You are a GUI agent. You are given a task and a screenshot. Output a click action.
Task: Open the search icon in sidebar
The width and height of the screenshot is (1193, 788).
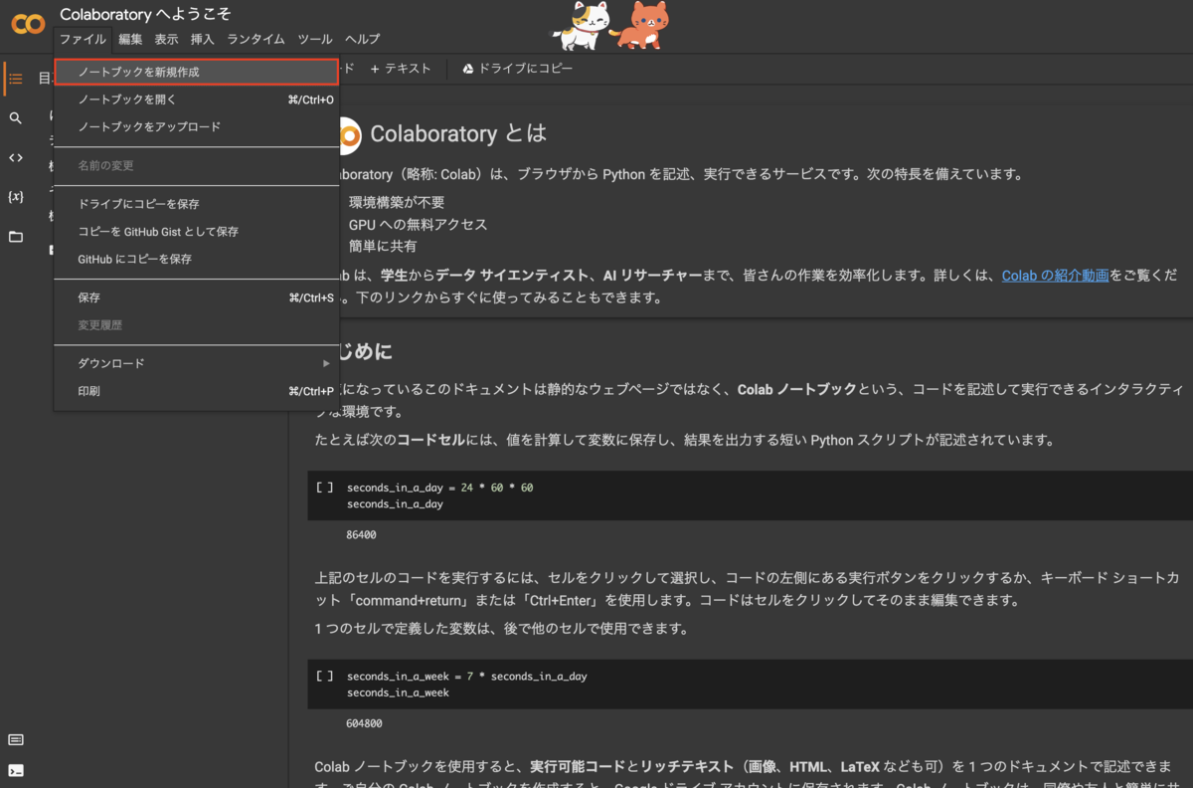pos(16,118)
